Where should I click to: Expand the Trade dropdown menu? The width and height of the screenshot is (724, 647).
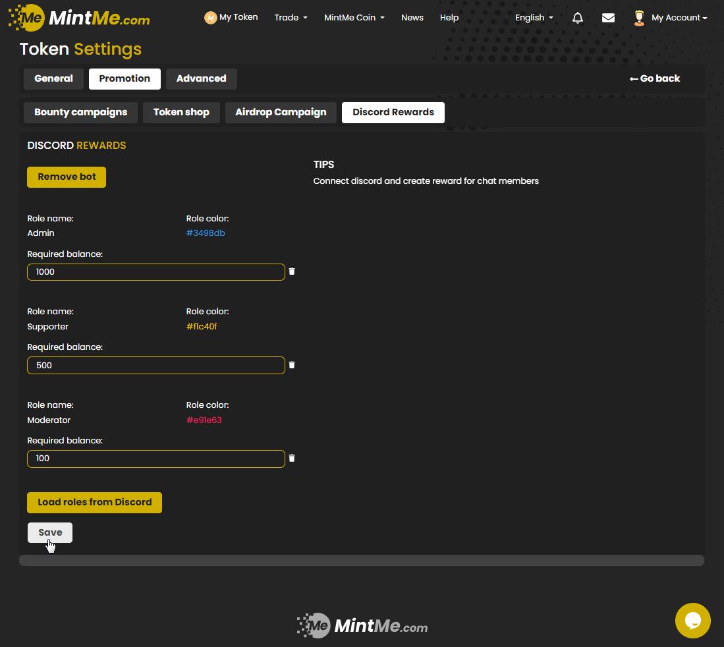click(291, 18)
